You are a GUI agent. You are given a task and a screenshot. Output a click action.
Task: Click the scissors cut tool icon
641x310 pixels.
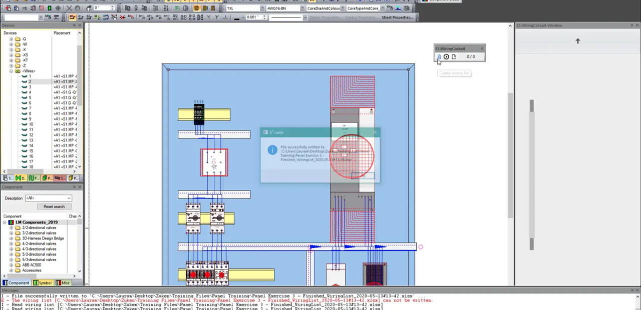point(69,8)
